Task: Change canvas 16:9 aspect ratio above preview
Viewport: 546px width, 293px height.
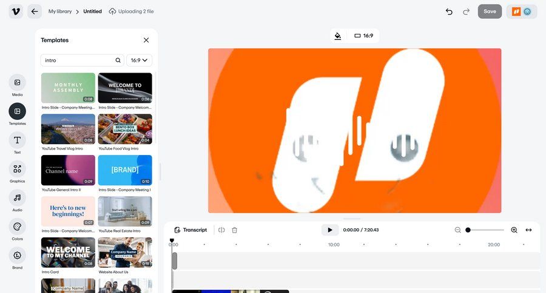Action: [363, 36]
